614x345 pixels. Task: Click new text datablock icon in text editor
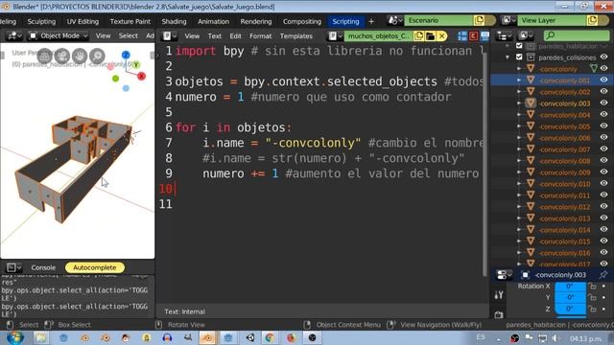tap(418, 36)
